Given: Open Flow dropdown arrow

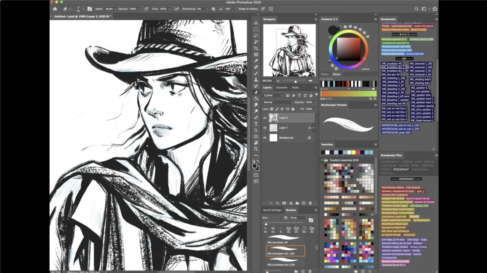Looking at the screenshot, I should point(169,9).
